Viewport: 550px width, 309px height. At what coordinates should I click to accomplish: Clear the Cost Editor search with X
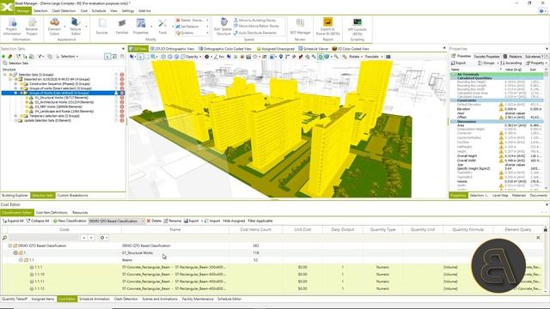pyautogui.click(x=538, y=238)
